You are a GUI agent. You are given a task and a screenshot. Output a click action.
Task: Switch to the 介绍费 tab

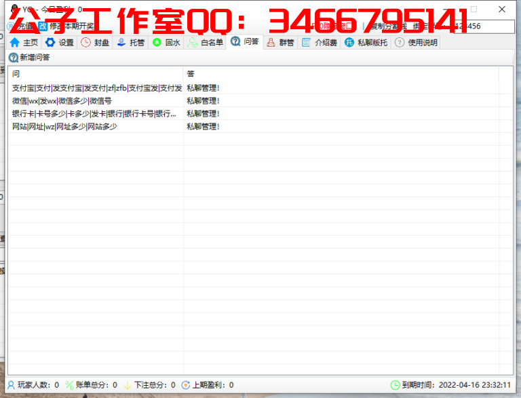coord(320,43)
